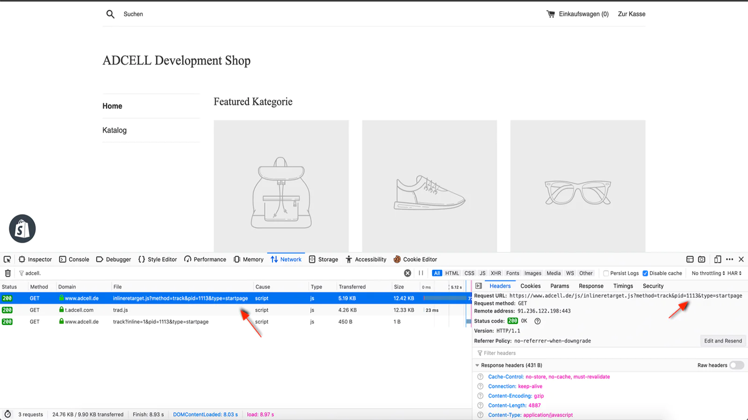This screenshot has width=748, height=420.
Task: Filter requests by Fonts
Action: [513, 273]
